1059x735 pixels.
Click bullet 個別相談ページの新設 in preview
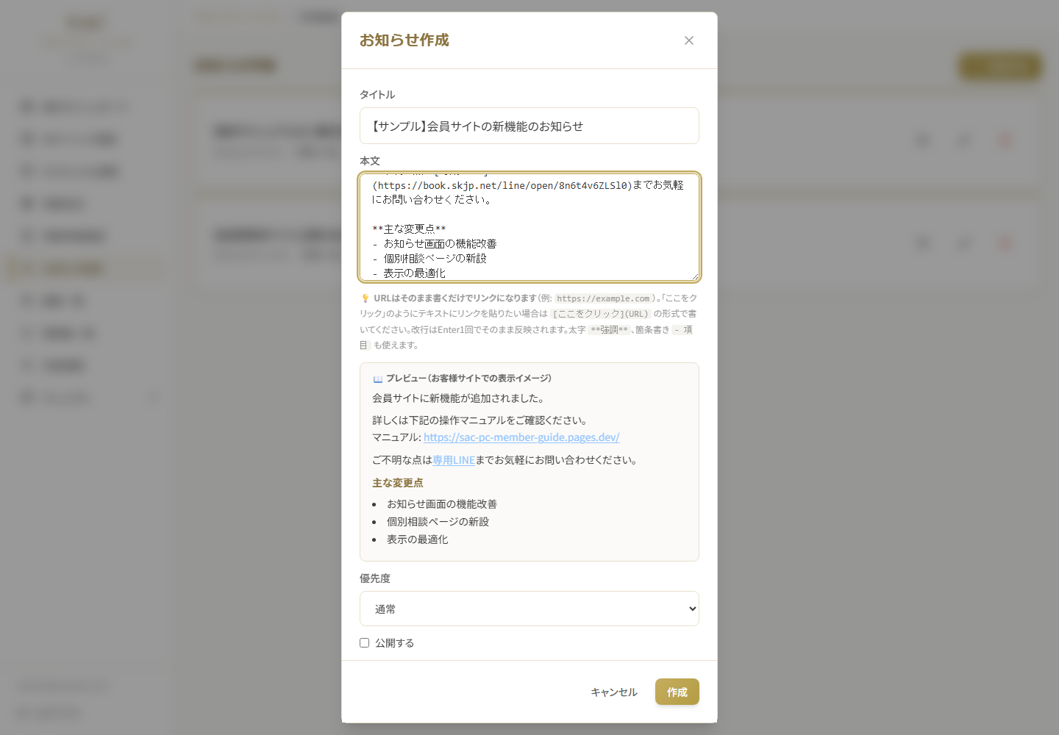438,522
